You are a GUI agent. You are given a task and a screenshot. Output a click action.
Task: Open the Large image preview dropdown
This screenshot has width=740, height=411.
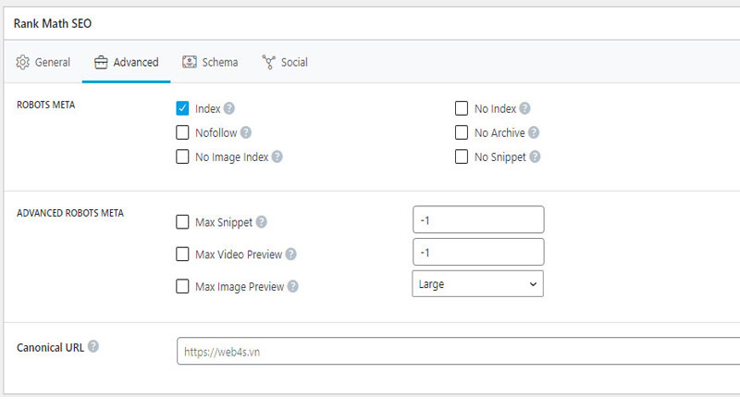pyautogui.click(x=477, y=284)
